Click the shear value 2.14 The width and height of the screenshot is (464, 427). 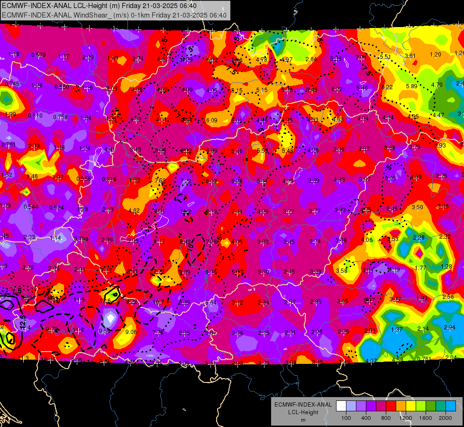pos(423,328)
